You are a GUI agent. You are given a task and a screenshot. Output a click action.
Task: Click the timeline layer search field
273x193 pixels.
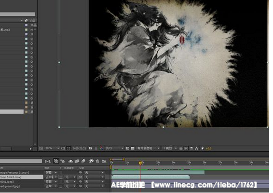click(21, 161)
